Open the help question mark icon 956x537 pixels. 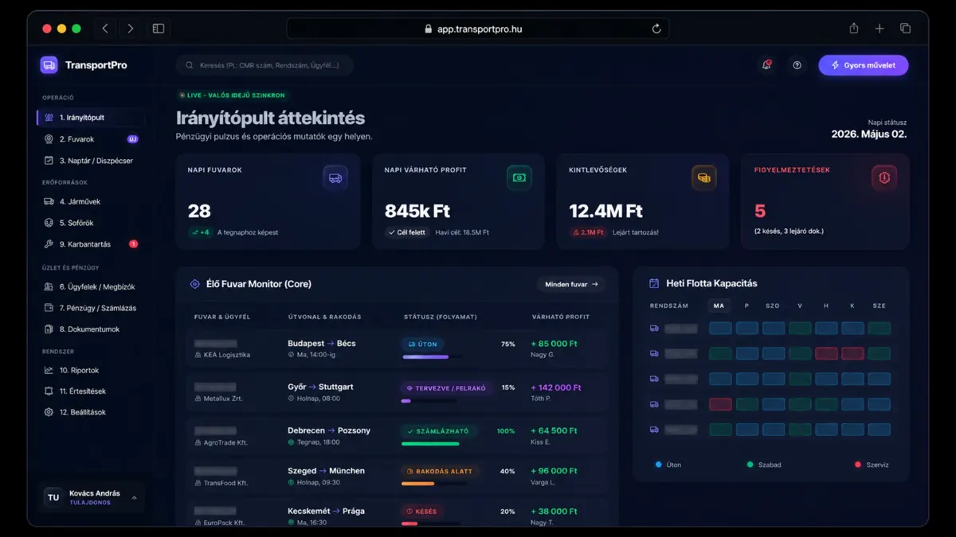tap(797, 65)
